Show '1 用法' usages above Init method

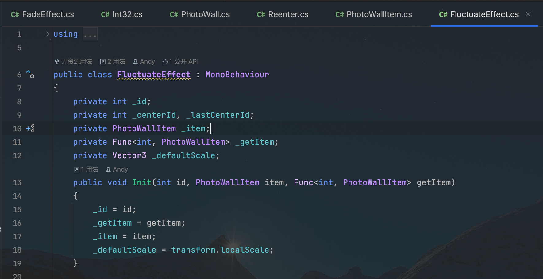pos(86,170)
